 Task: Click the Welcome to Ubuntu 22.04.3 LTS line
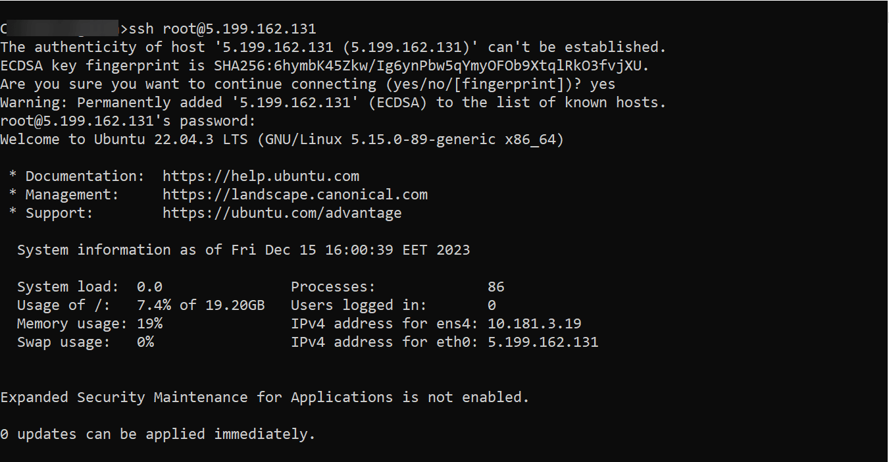coord(282,140)
